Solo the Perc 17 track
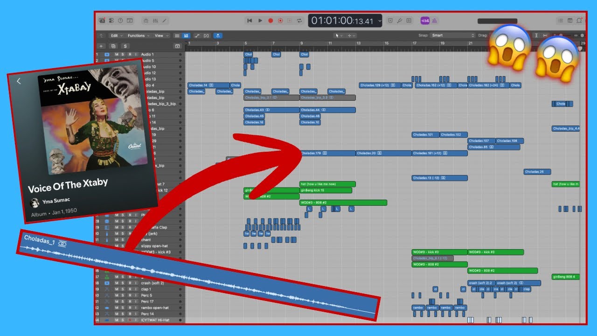 pos(123,301)
